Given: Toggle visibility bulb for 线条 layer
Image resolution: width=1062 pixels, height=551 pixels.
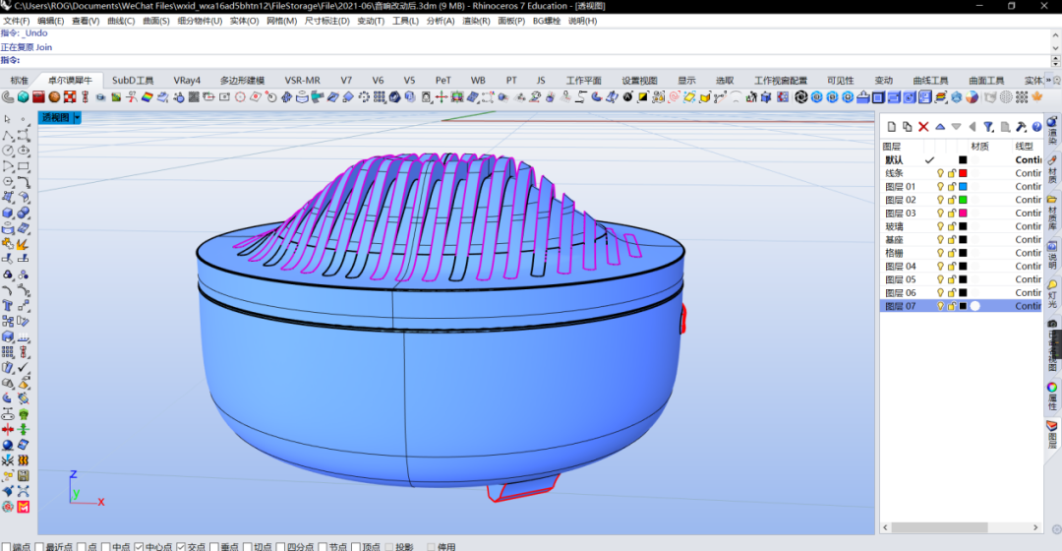Looking at the screenshot, I should click(x=940, y=173).
